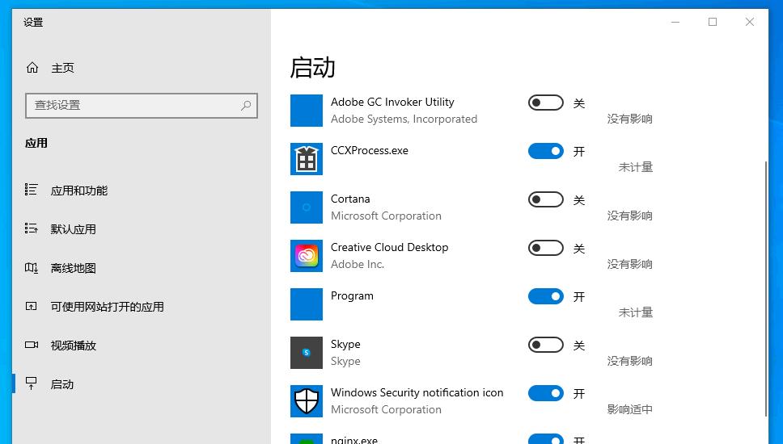
Task: Click the Program entry name
Action: (352, 295)
